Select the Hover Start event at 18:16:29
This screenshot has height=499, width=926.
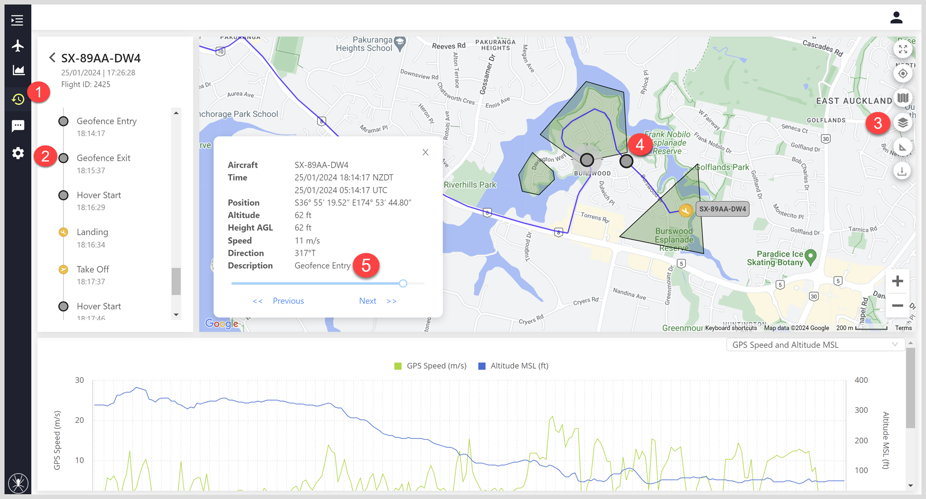99,201
